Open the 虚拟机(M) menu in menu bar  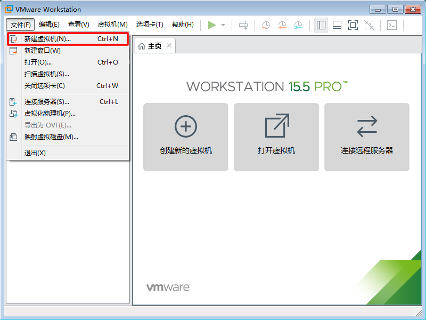tap(112, 25)
